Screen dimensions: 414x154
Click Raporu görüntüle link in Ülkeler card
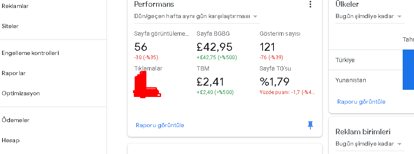[361, 102]
